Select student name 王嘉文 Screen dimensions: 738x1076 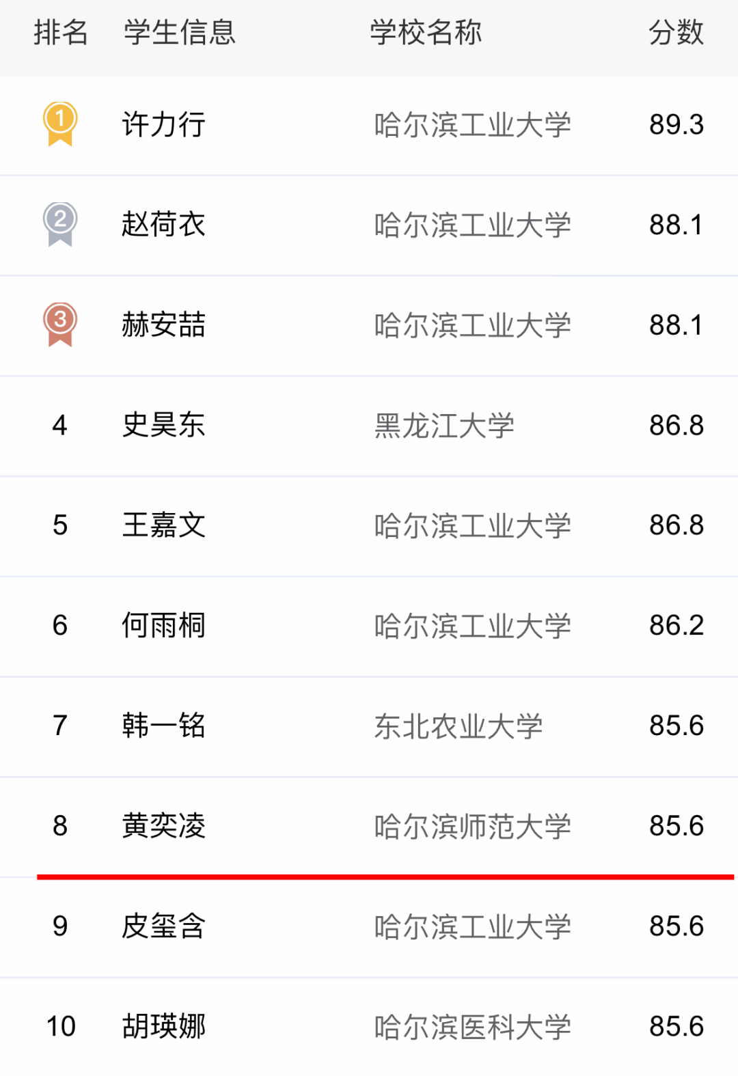coord(164,525)
